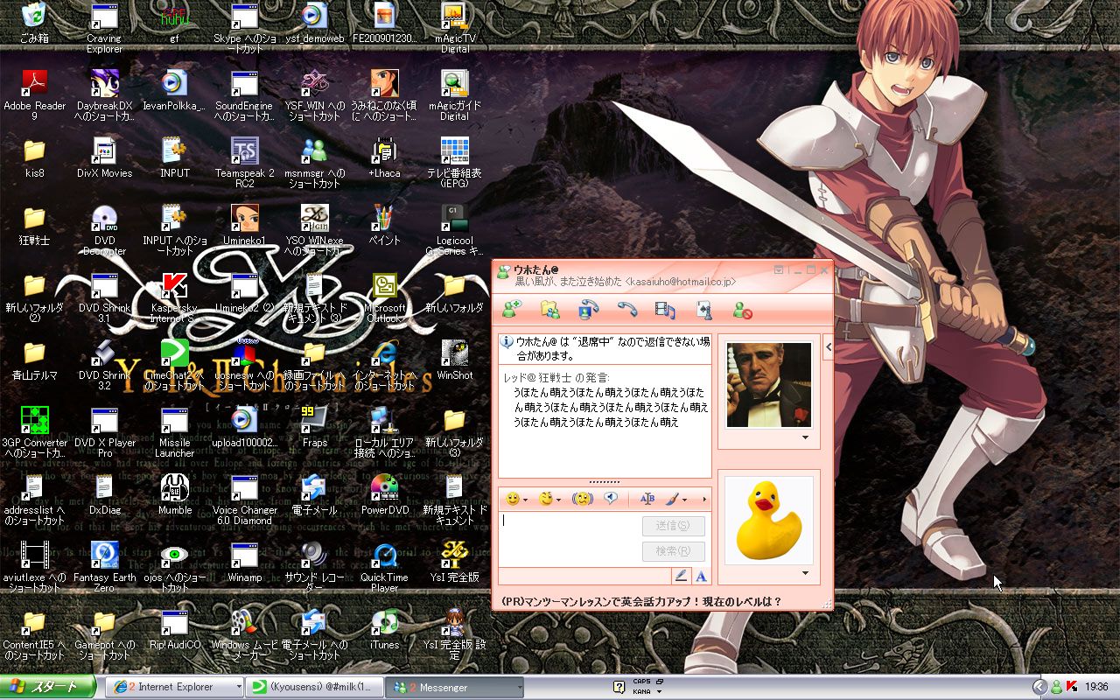Open the (PR) English lesson ad link
Image resolution: width=1120 pixels, height=700 pixels.
(642, 601)
